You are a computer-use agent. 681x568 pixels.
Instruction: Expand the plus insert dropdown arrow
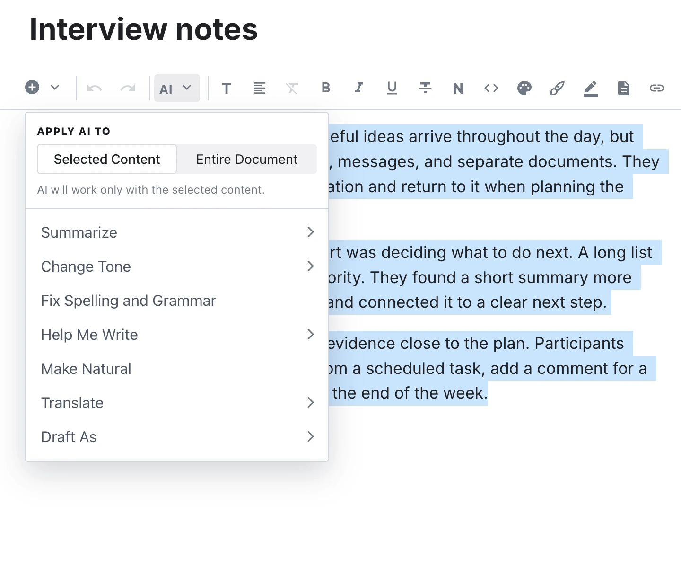(x=55, y=88)
